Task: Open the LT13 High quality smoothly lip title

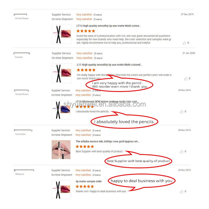Action: point(109,26)
